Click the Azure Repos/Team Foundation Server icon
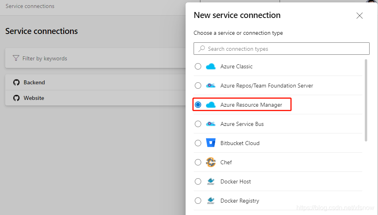 tap(211, 86)
